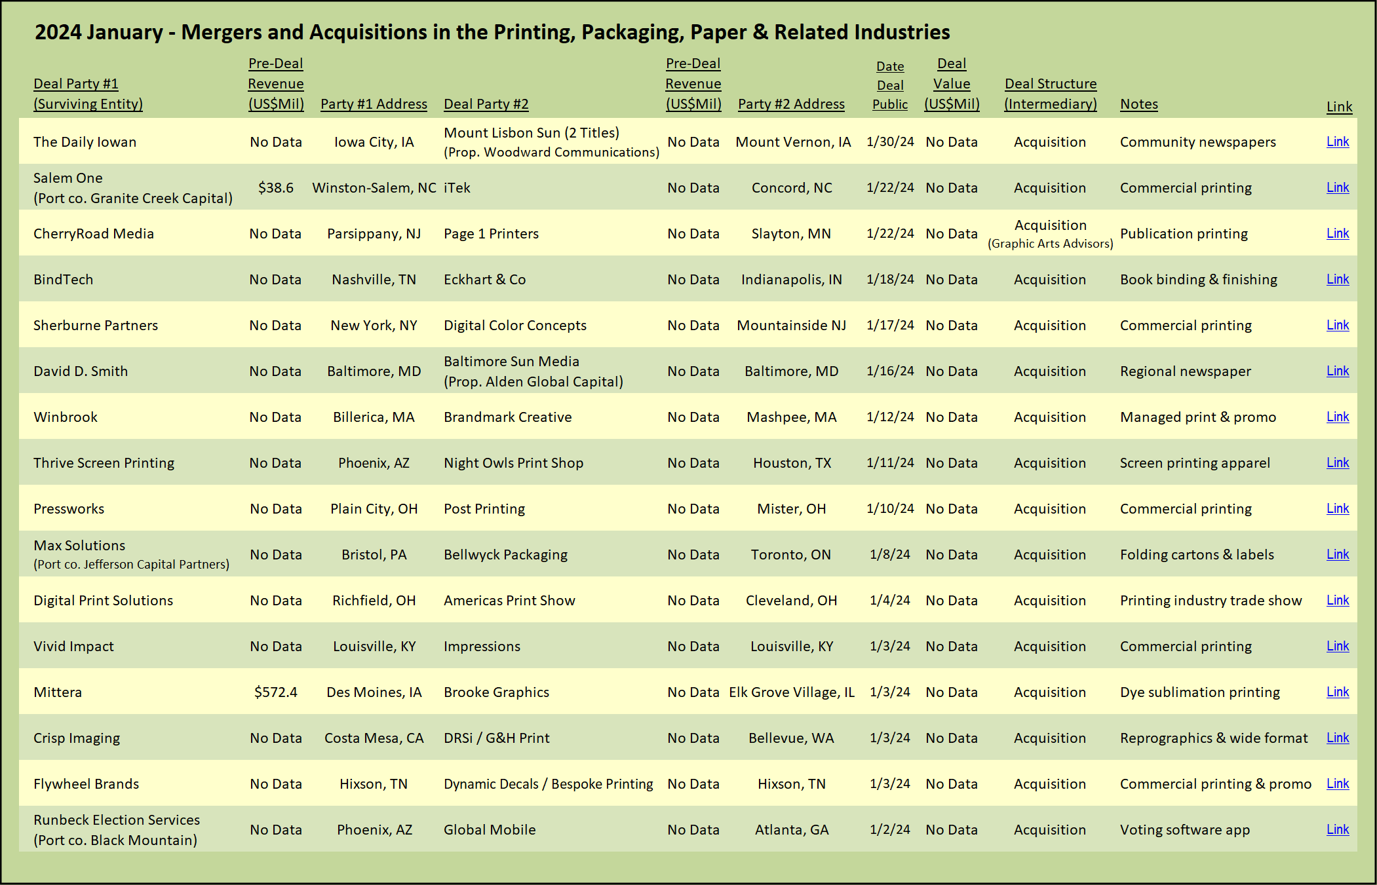The width and height of the screenshot is (1377, 885).
Task: Click the 'Baltimore Sun Media' cell
Action: coord(511,362)
